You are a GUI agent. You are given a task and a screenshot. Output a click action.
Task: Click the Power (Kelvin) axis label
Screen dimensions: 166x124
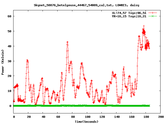(x=3, y=62)
